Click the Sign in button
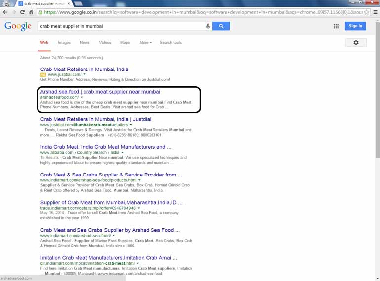 click(x=355, y=26)
